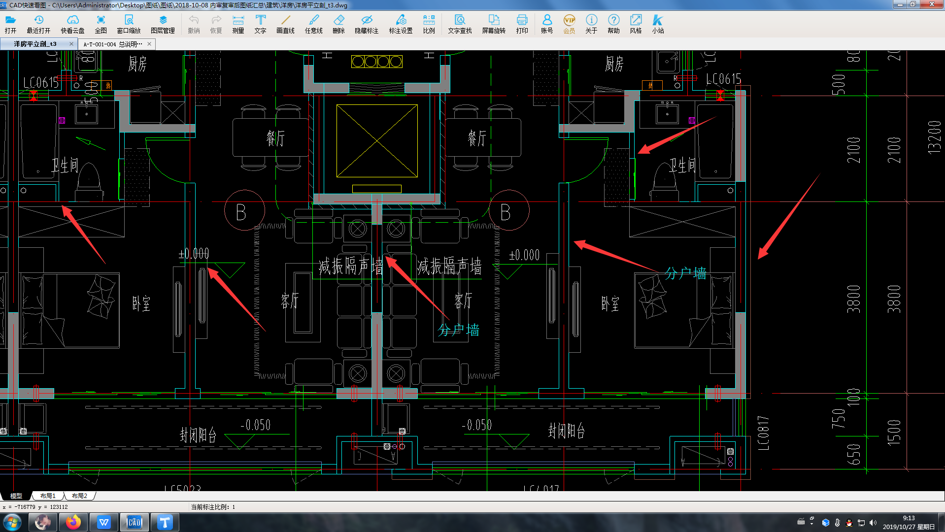Click the volume icon in system tray
The height and width of the screenshot is (532, 945).
(x=873, y=523)
